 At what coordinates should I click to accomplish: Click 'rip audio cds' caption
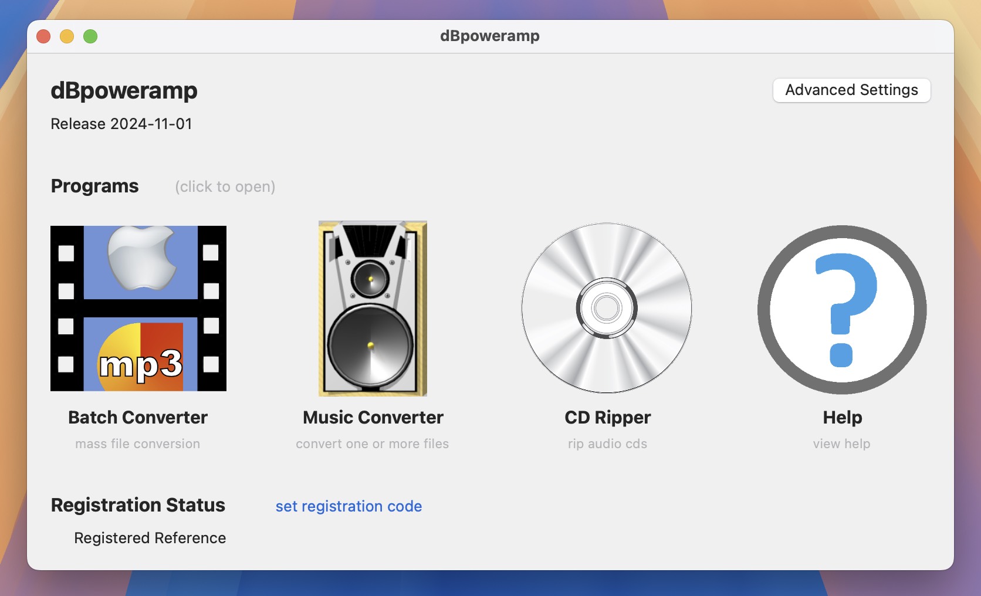tap(608, 443)
